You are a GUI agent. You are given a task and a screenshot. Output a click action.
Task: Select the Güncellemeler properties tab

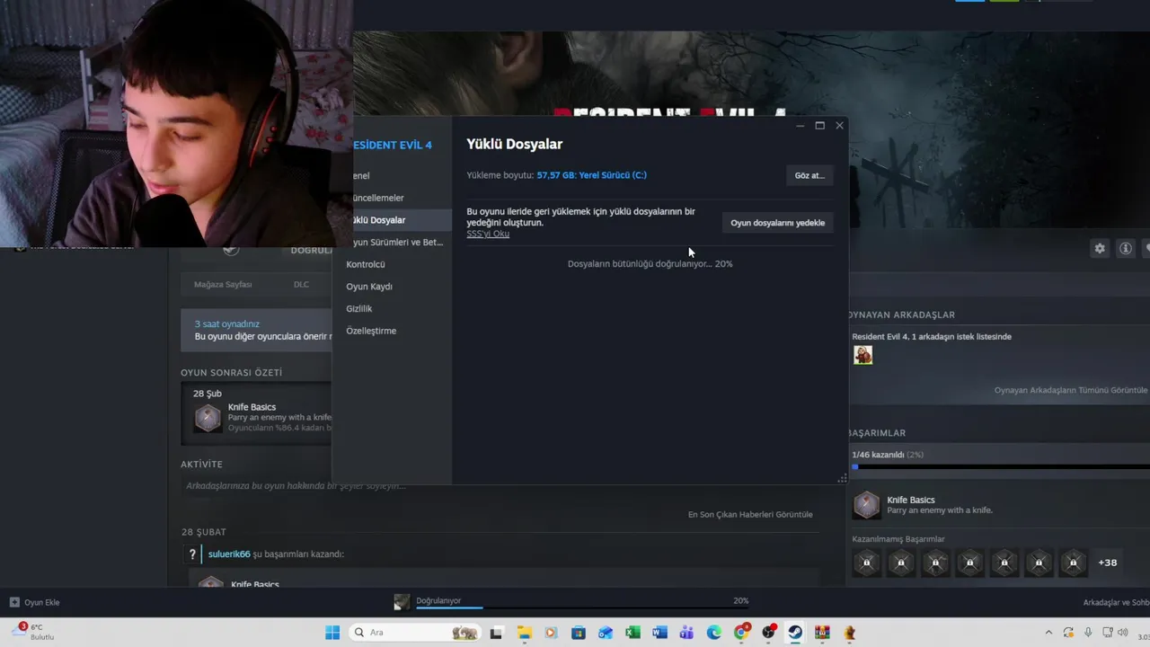tap(376, 198)
